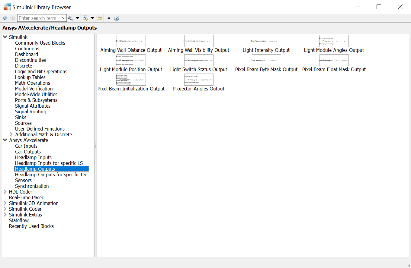This screenshot has height=268, width=411.
Task: Select Car Inputs in the library tree
Action: tap(26, 146)
